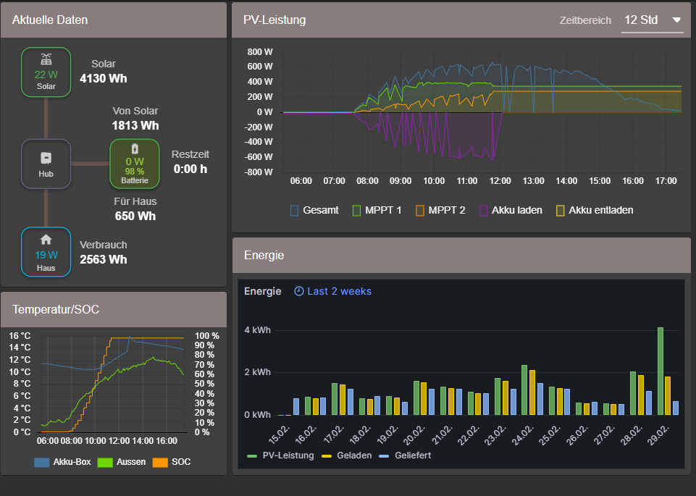
Task: Click the Solar panel icon tile
Action: pos(46,72)
